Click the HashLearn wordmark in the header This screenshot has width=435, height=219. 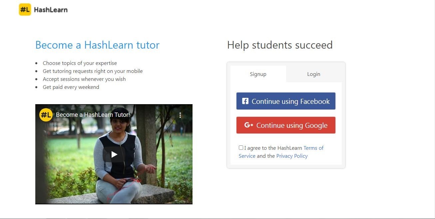pyautogui.click(x=51, y=10)
